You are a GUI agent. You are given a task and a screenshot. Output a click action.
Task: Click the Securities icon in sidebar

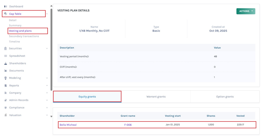tap(6, 48)
